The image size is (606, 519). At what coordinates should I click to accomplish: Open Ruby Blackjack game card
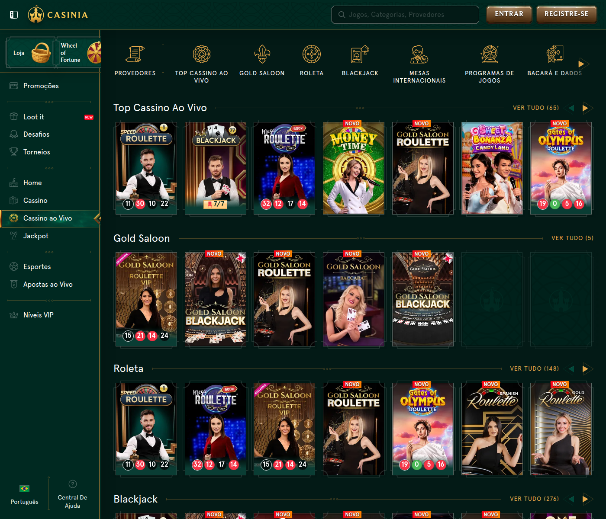[x=216, y=168]
